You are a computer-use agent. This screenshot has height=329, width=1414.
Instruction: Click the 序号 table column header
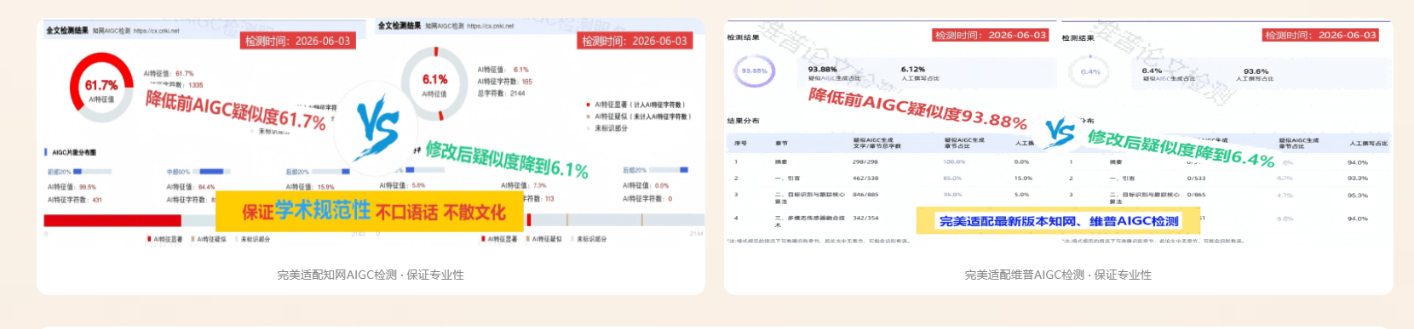pyautogui.click(x=740, y=144)
